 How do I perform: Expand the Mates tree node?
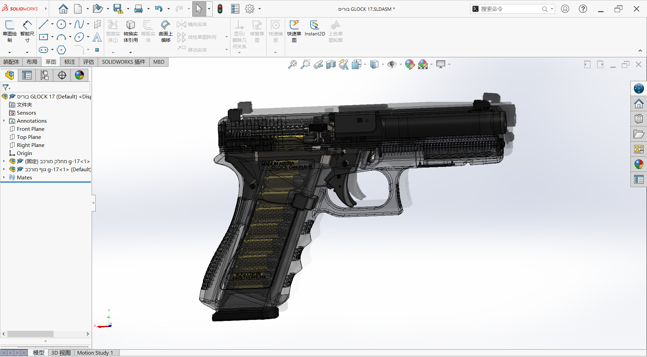[x=4, y=177]
